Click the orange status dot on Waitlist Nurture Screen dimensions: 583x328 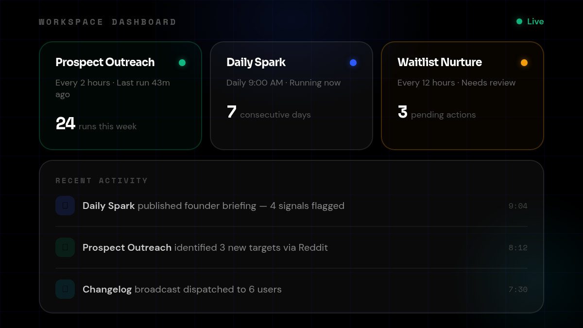524,62
